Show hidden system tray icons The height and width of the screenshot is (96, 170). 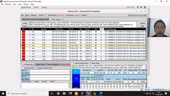[x=144, y=94]
